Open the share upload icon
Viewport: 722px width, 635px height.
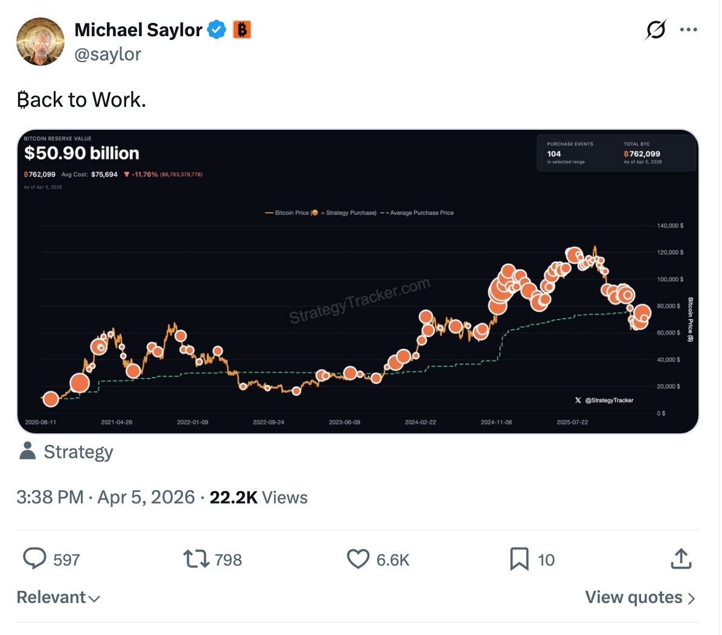pos(681,559)
